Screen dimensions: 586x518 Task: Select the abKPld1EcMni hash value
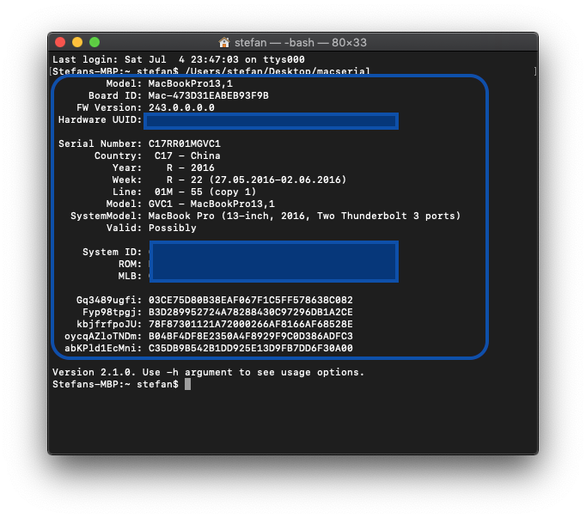coord(251,348)
